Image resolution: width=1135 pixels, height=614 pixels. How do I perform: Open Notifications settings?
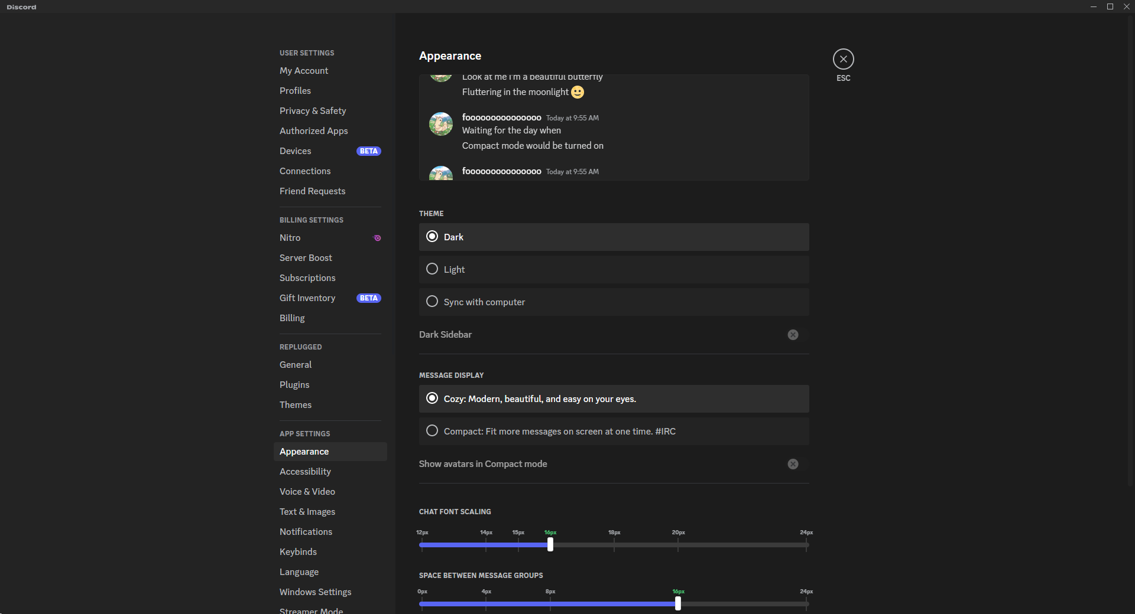click(x=330, y=532)
